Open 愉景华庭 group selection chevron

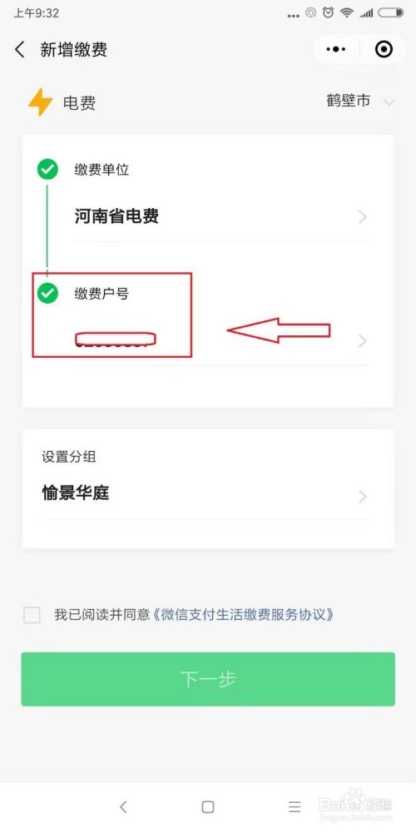(363, 496)
